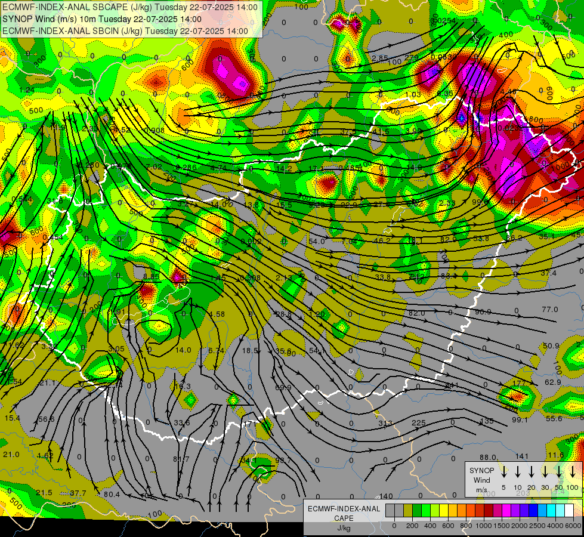This screenshot has width=584, height=537.
Task: Click the map value 21.5
Action: (44, 493)
